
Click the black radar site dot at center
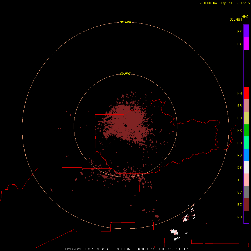click(126, 126)
